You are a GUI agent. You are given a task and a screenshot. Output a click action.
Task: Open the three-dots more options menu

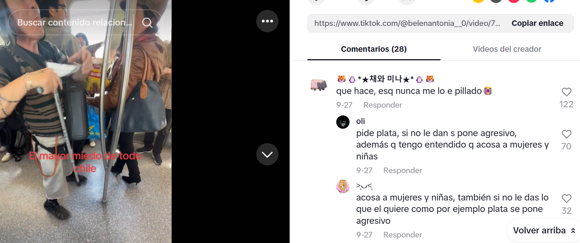[x=267, y=21]
